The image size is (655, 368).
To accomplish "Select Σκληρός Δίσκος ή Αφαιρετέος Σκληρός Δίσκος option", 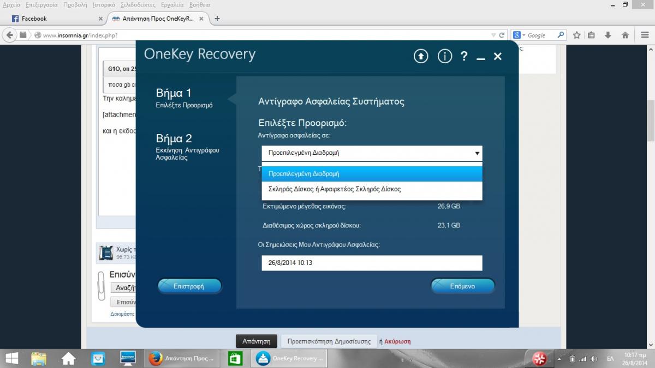I will coord(372,189).
